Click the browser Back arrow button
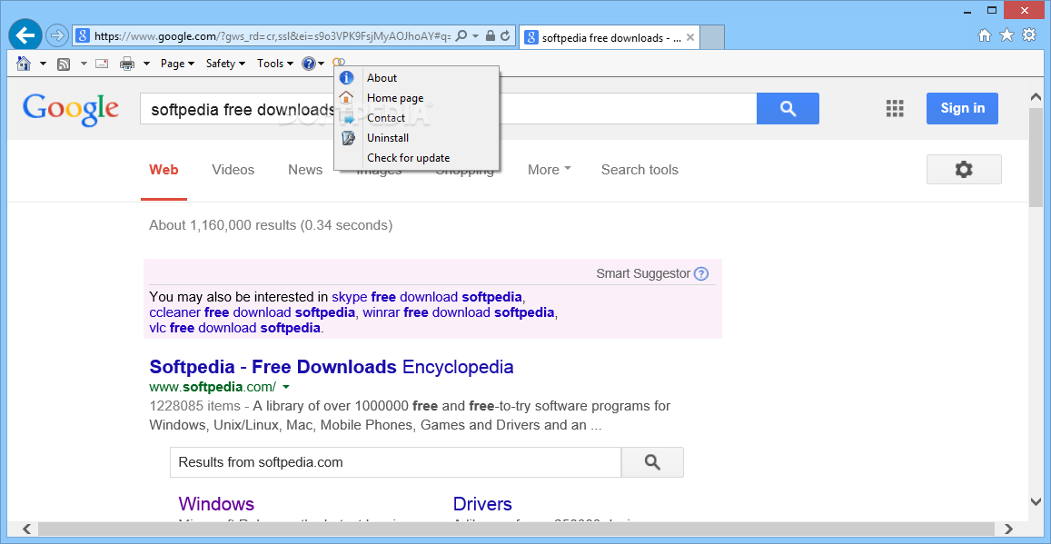The height and width of the screenshot is (544, 1051). pyautogui.click(x=25, y=35)
